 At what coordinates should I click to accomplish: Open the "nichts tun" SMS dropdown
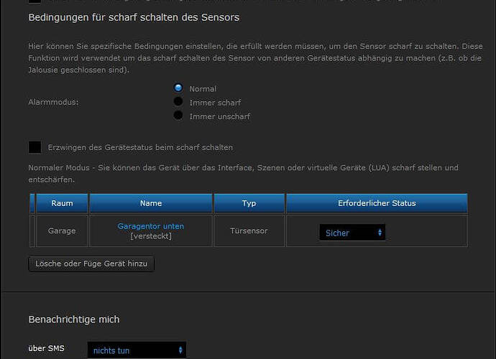click(x=137, y=350)
